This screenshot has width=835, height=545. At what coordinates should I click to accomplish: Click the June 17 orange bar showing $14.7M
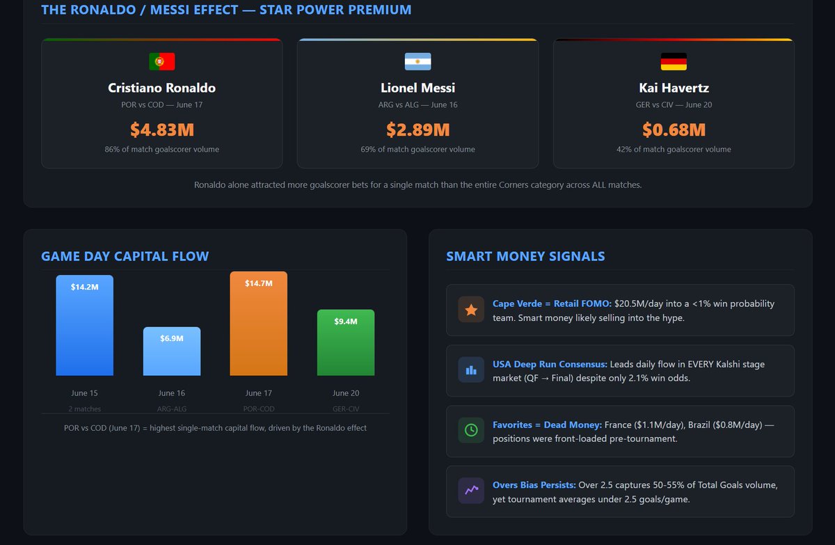click(x=258, y=324)
